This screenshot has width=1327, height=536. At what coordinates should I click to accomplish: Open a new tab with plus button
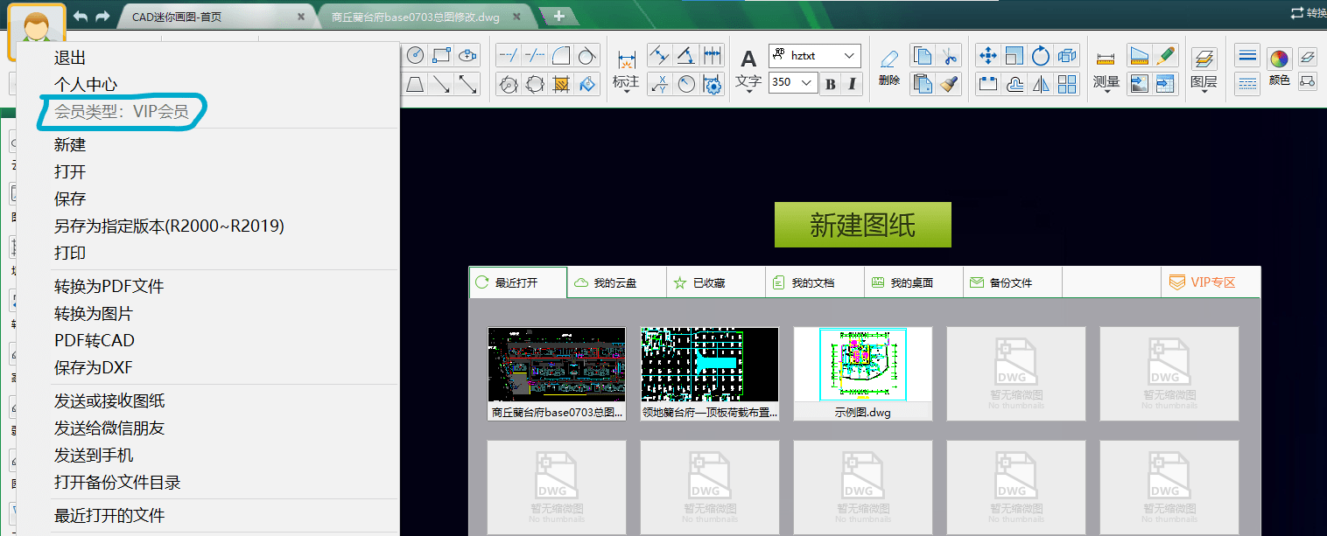[x=559, y=17]
